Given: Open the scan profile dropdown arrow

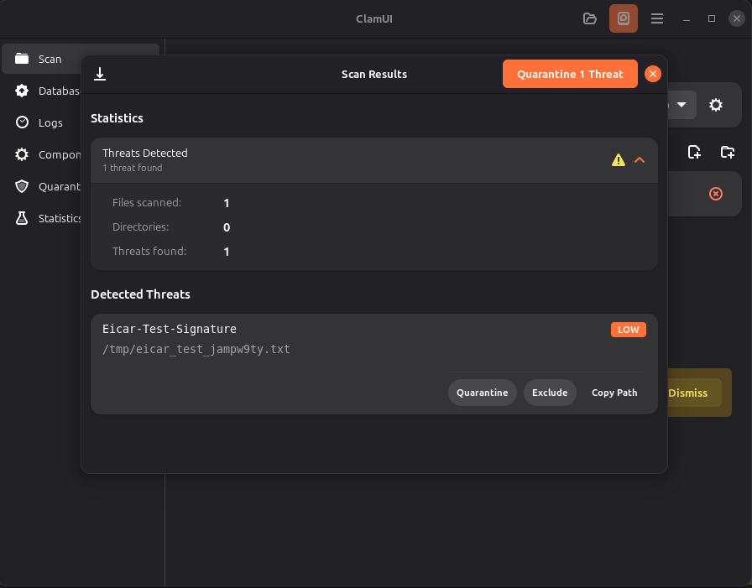Looking at the screenshot, I should tap(681, 105).
